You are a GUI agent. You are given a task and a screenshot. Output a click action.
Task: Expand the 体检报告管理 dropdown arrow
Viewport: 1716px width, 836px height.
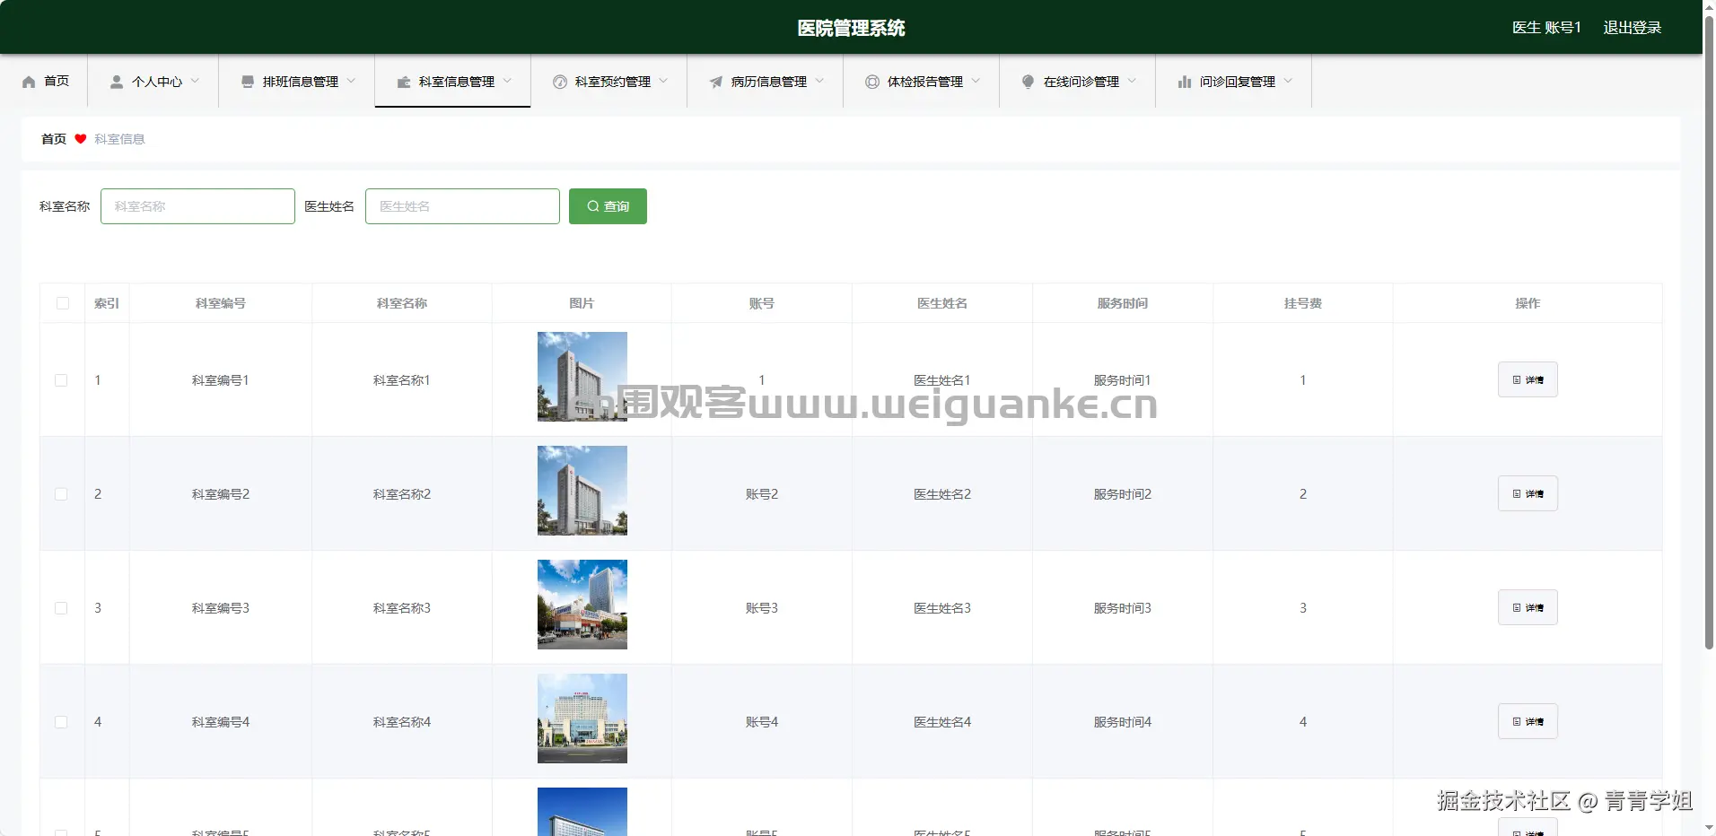click(x=976, y=81)
